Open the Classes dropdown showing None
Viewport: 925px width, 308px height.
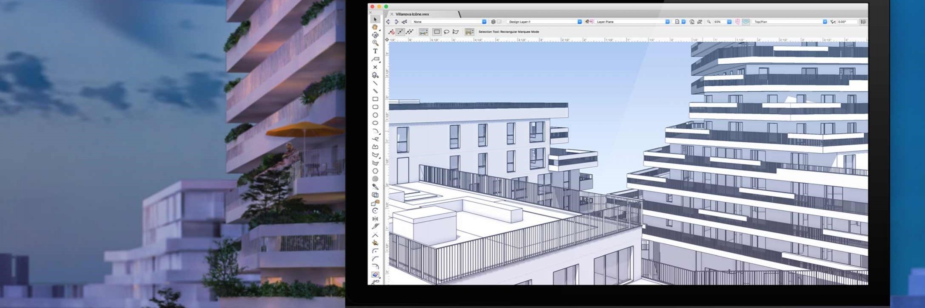tap(450, 22)
